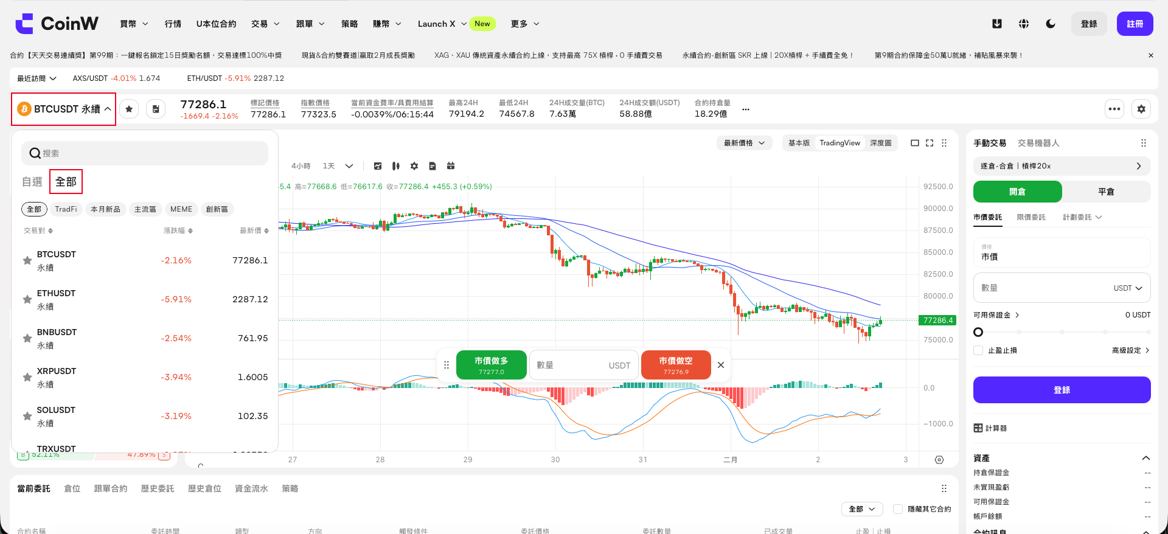Viewport: 1168px width, 534px height.
Task: Open the contract info document icon
Action: [x=156, y=109]
